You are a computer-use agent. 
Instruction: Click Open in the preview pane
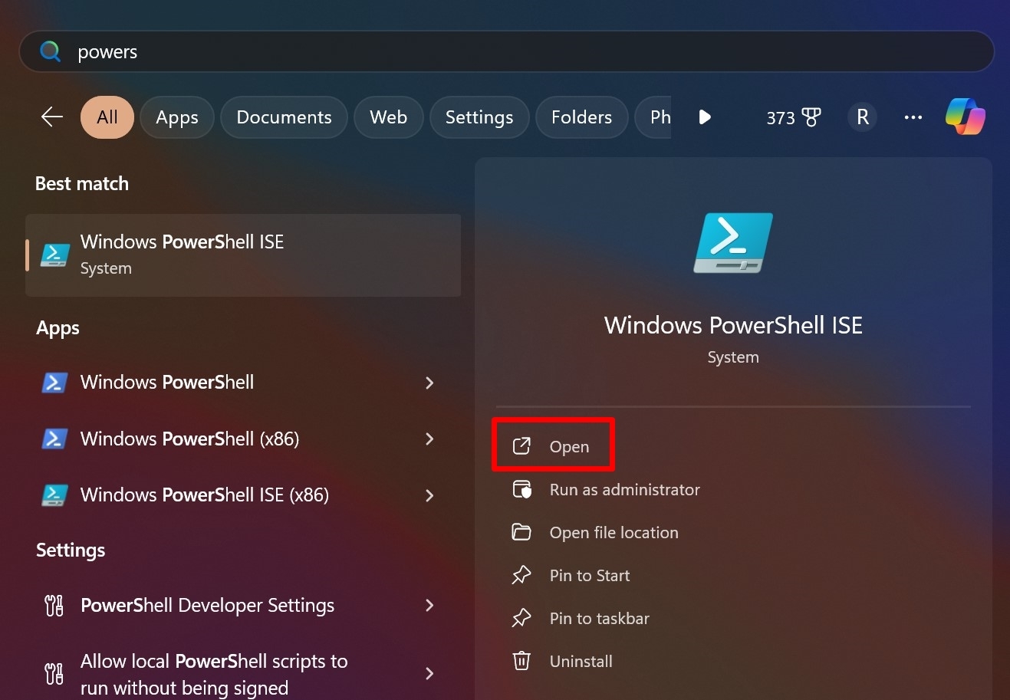pyautogui.click(x=552, y=446)
